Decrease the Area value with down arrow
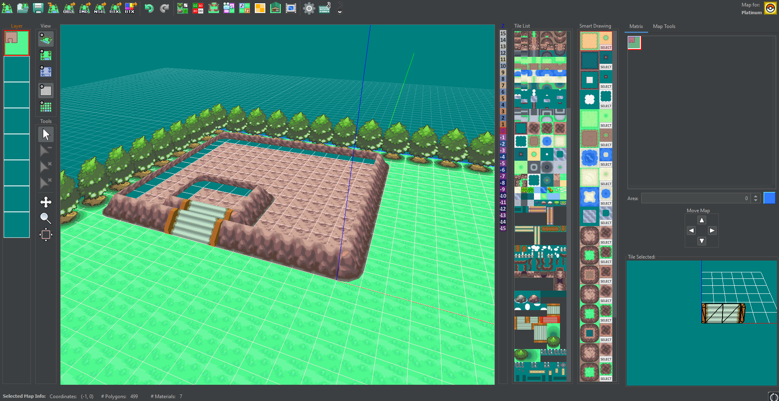 pos(755,200)
